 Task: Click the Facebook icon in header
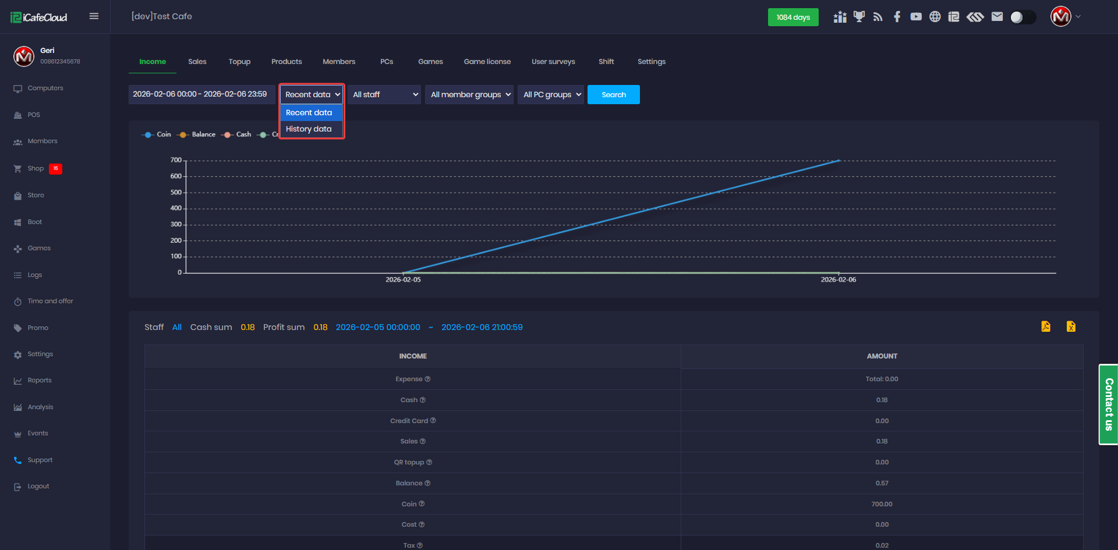[897, 17]
